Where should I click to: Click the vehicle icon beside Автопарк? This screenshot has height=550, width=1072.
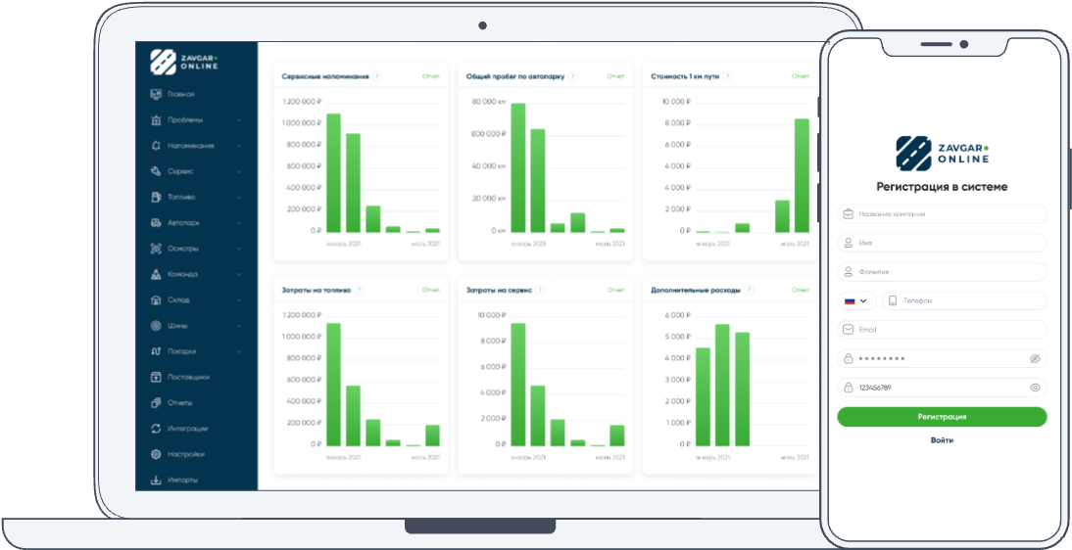155,223
